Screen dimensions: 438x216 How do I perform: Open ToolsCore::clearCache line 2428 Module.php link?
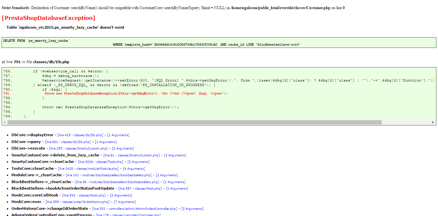click(x=88, y=168)
